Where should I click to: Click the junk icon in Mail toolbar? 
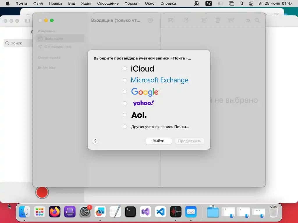[231, 20]
